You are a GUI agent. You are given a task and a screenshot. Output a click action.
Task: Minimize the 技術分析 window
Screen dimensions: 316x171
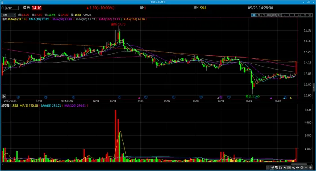304,2
